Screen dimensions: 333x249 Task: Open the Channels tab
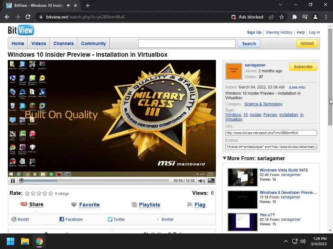pyautogui.click(x=63, y=43)
